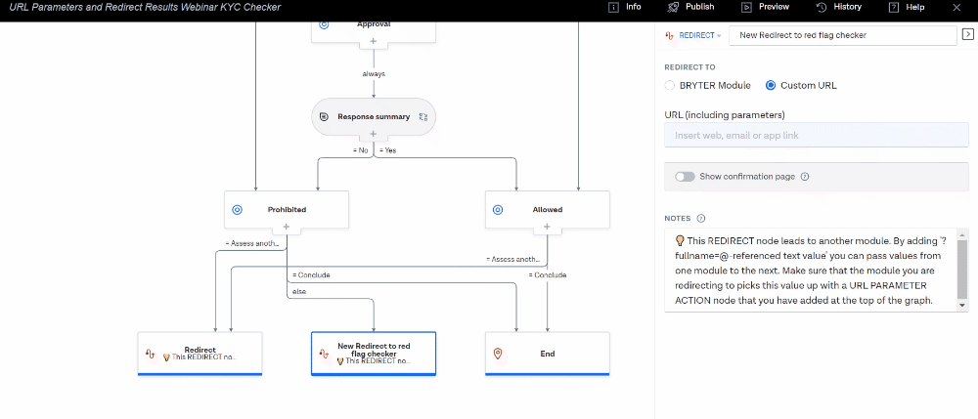Click the 'always' transition label
Screen dimensions: 978x419
pos(374,73)
